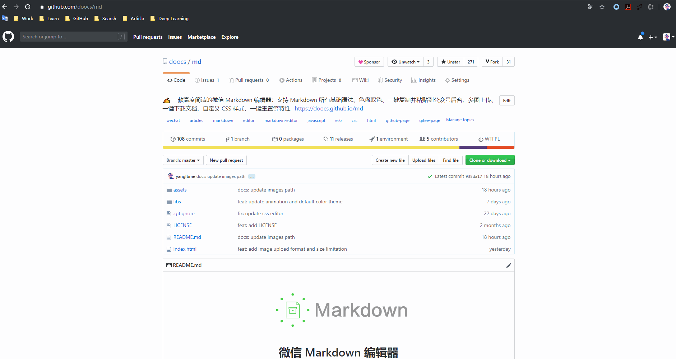Viewport: 676px width, 359px height.
Task: Click Manage topics link
Action: point(460,120)
